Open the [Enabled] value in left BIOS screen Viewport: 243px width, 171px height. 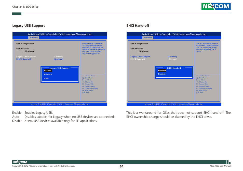click(x=58, y=57)
